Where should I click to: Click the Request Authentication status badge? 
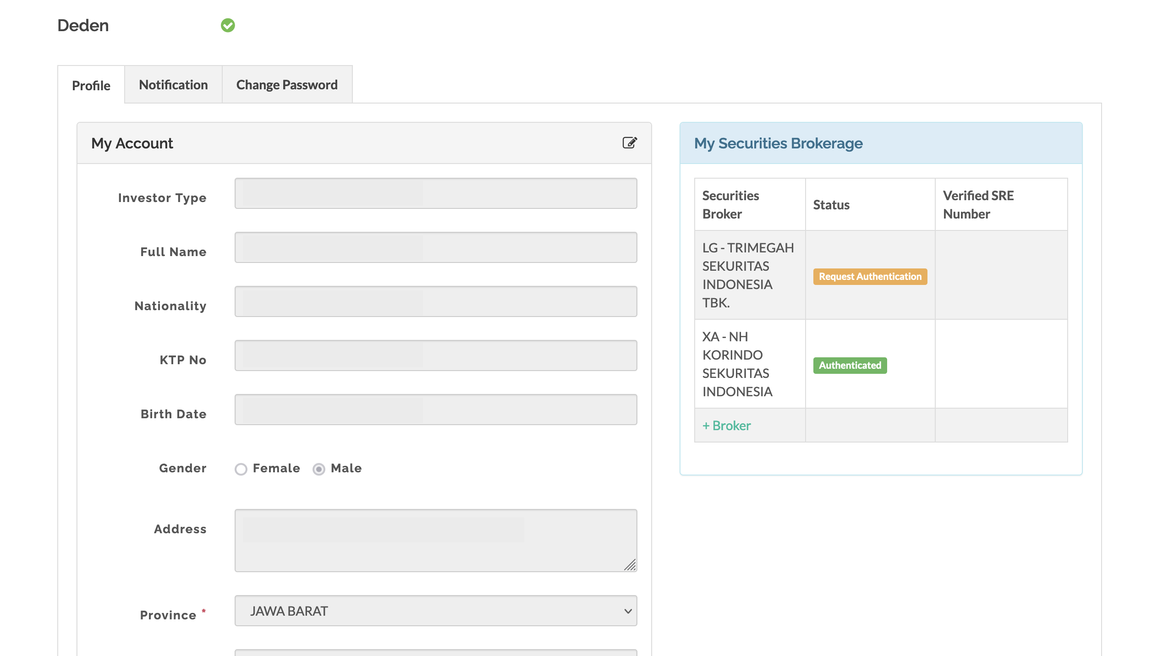870,277
